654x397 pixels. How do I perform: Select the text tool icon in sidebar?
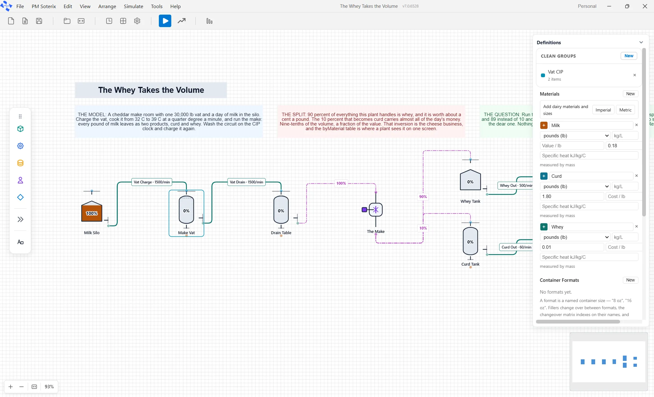pyautogui.click(x=20, y=242)
